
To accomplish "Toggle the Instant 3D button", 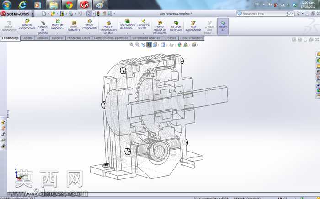I will [223, 26].
